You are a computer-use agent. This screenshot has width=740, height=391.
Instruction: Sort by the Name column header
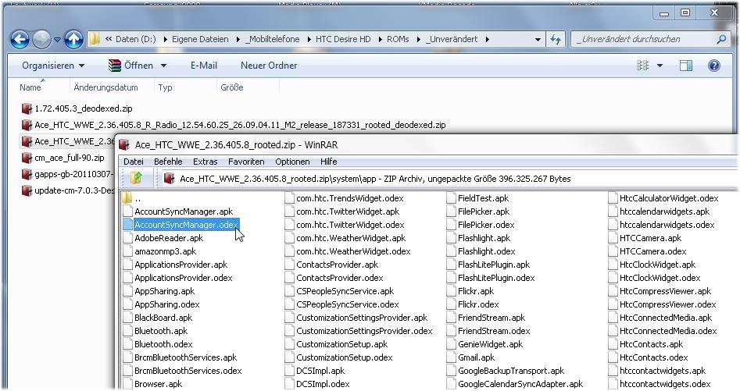(x=30, y=87)
